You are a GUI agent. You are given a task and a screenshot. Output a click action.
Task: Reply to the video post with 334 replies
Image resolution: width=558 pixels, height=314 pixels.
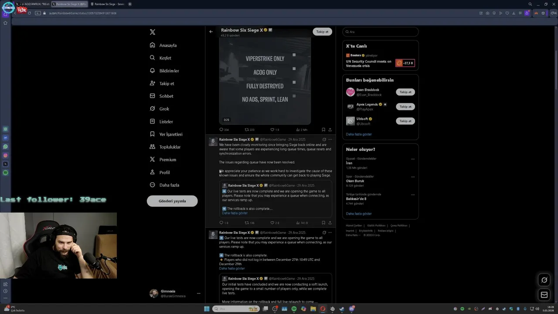pyautogui.click(x=224, y=130)
